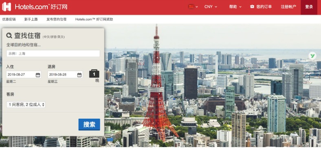Open the 注册帐户 register link
The image size is (321, 154).
(288, 7)
